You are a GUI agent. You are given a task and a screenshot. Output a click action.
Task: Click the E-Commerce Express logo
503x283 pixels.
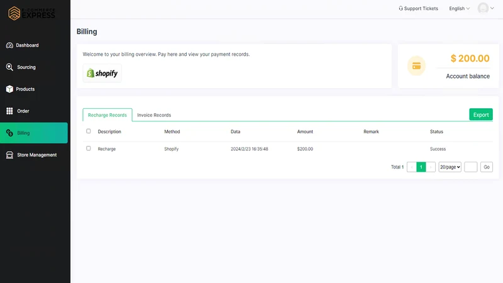click(31, 13)
